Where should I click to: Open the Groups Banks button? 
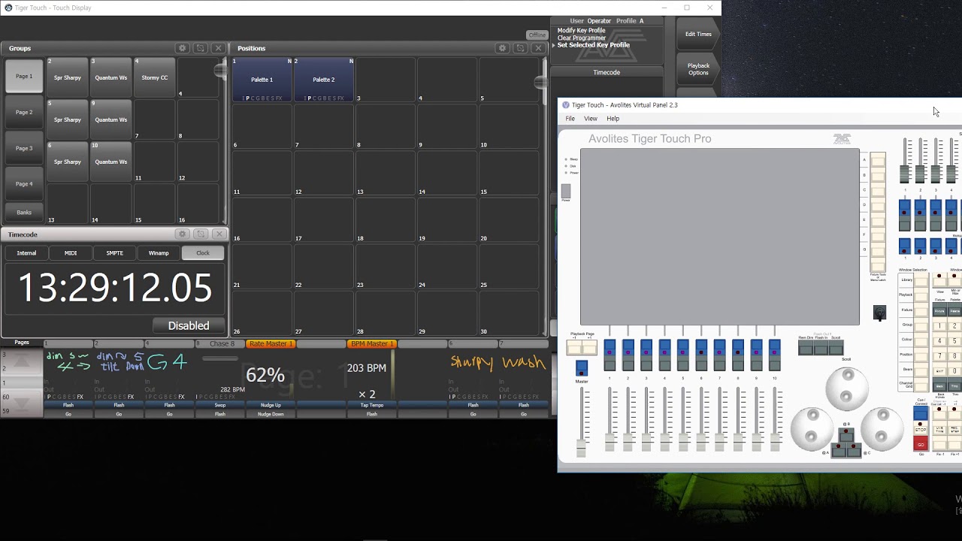pos(24,213)
